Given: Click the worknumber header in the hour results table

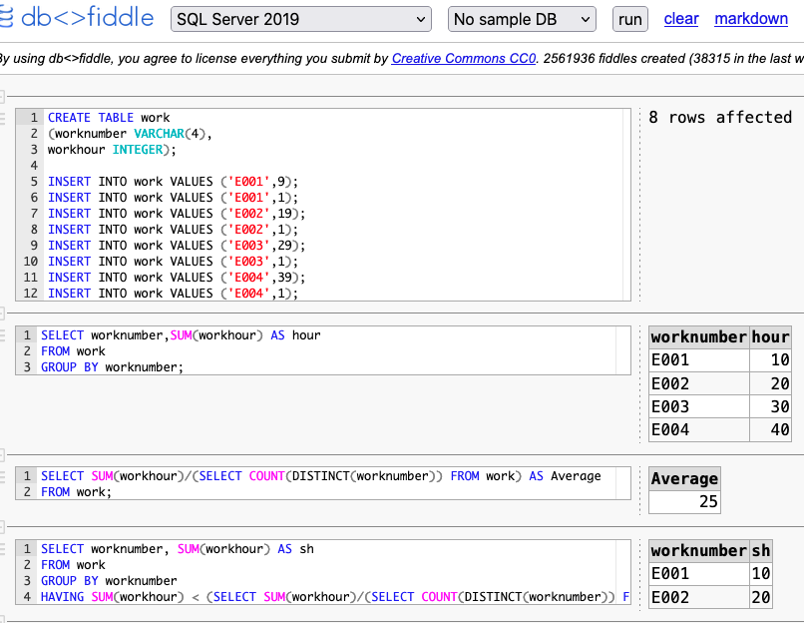Looking at the screenshot, I should [x=699, y=337].
